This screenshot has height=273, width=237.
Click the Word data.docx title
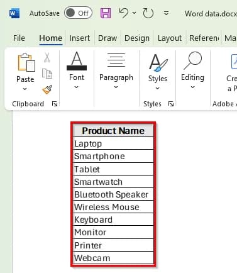[211, 14]
